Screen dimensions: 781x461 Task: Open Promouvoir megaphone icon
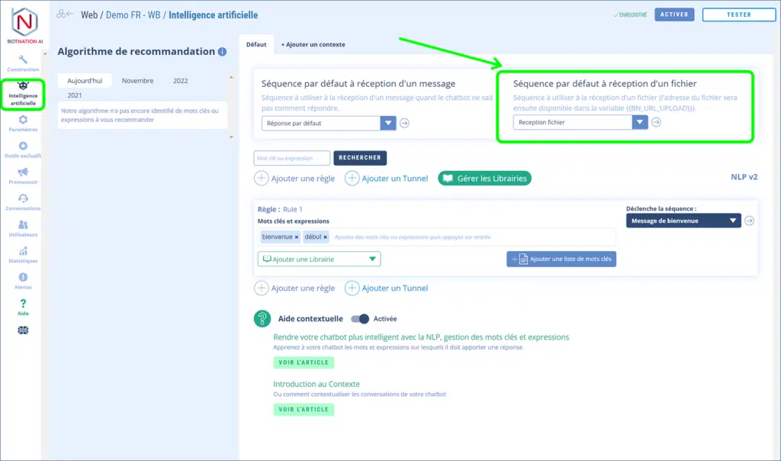(23, 173)
